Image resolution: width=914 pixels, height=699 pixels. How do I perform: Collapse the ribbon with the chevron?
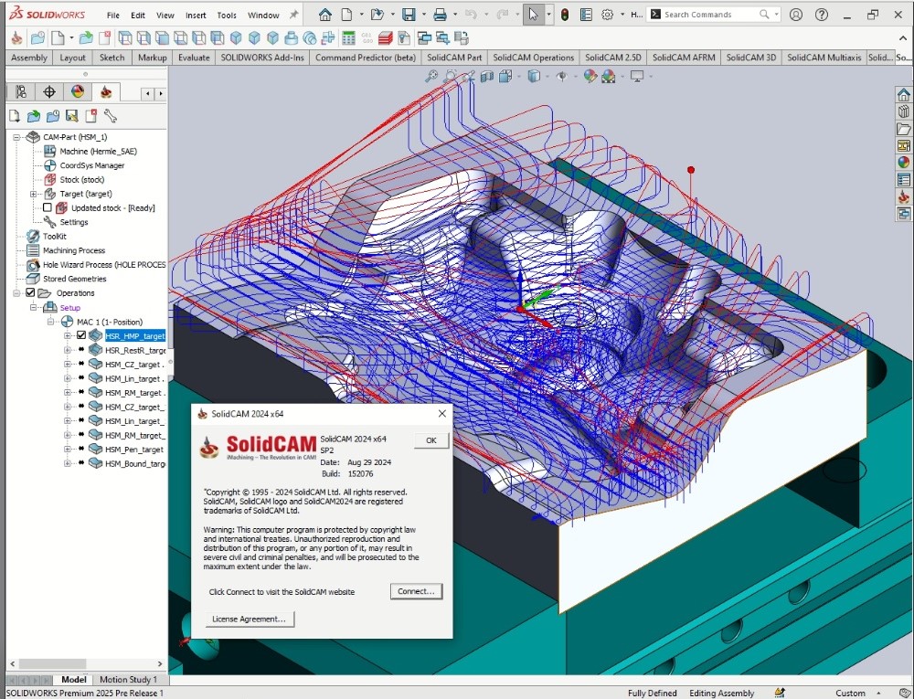coord(902,38)
